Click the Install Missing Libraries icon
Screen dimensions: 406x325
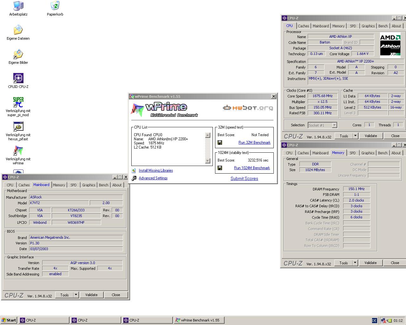(134, 170)
